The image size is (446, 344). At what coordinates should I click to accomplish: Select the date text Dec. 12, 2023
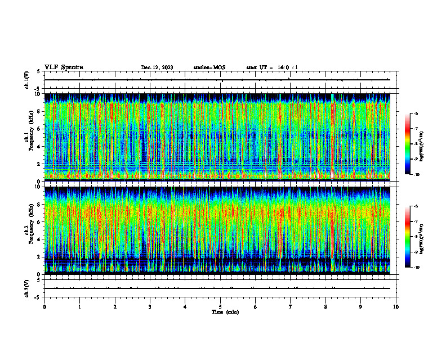pyautogui.click(x=157, y=67)
